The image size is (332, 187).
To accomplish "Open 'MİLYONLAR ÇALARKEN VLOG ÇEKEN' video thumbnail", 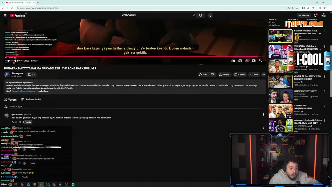I will [280, 82].
